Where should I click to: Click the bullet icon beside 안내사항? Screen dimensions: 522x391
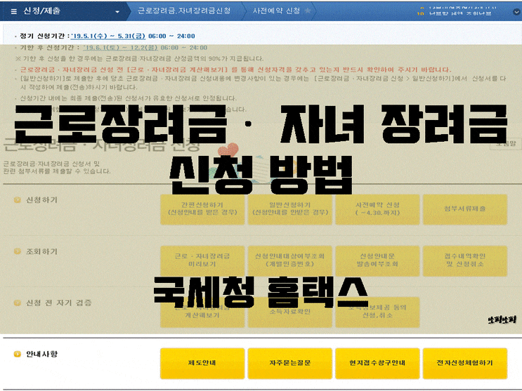click(18, 354)
